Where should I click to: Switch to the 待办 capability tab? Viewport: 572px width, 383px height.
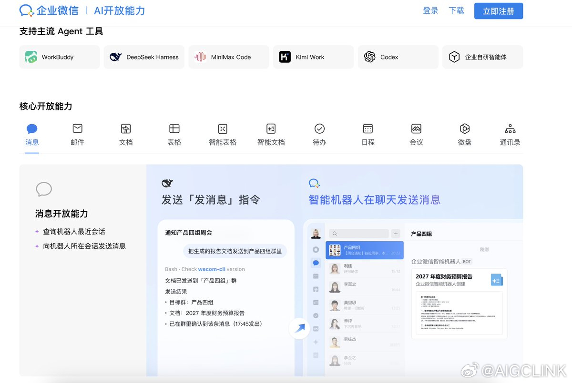click(x=319, y=135)
